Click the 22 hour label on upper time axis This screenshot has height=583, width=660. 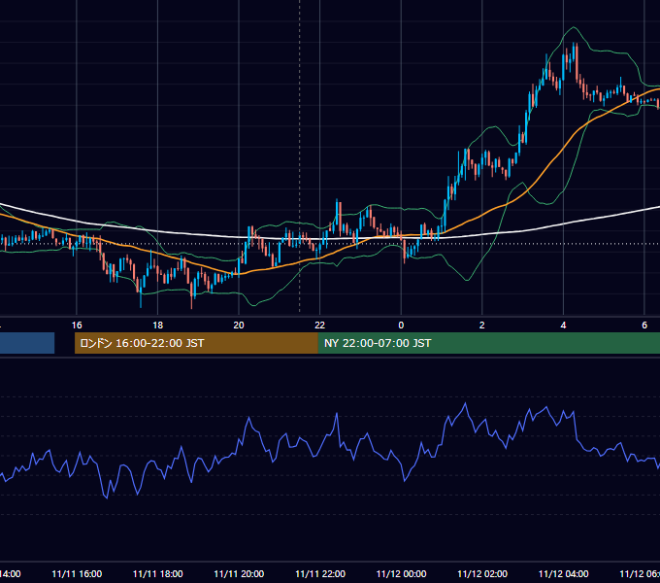coord(320,326)
